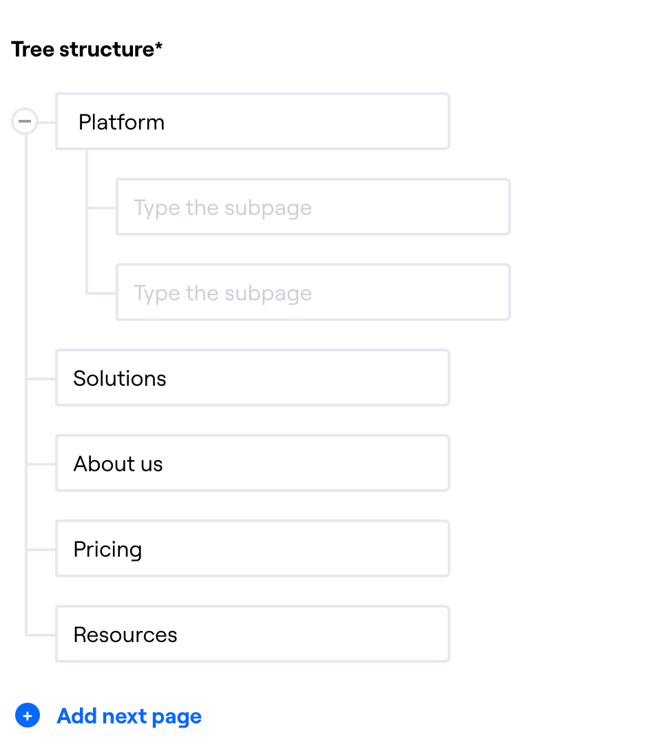Focus the About us page field
The width and height of the screenshot is (657, 753).
click(253, 464)
